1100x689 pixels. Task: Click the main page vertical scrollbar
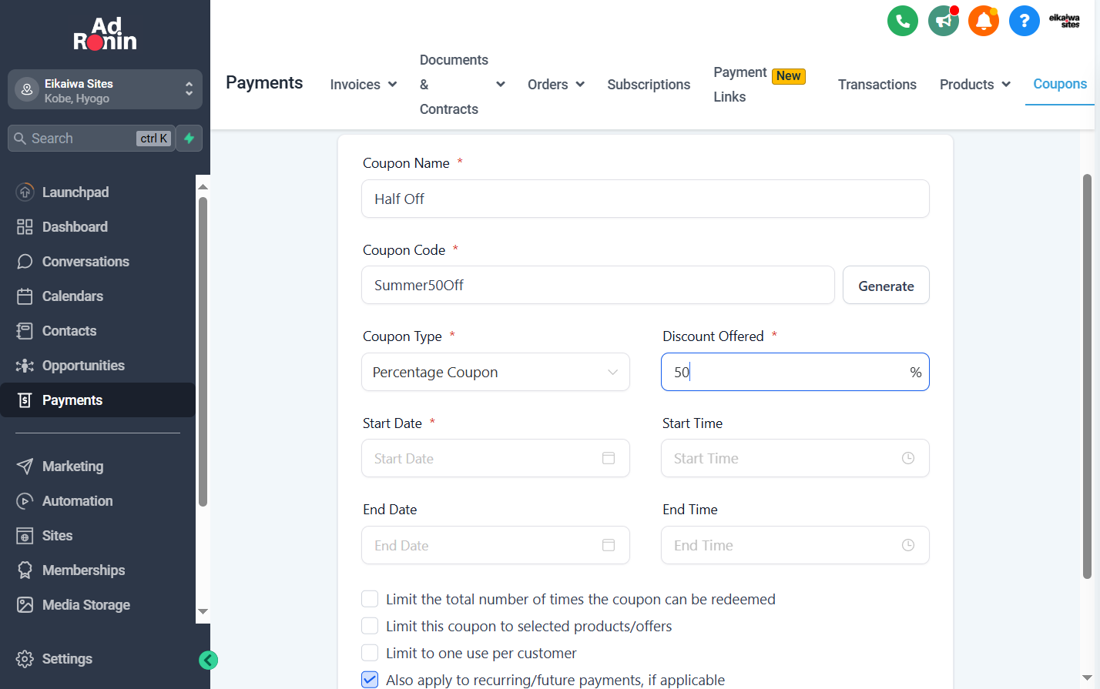(x=1087, y=376)
